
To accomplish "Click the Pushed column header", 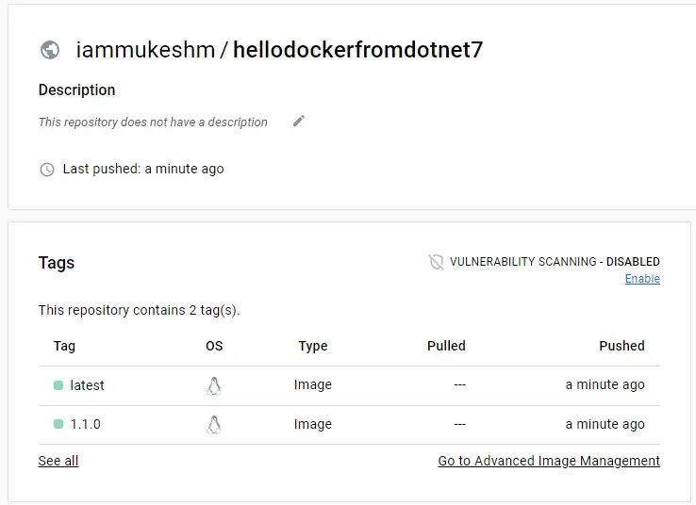I will coord(621,346).
